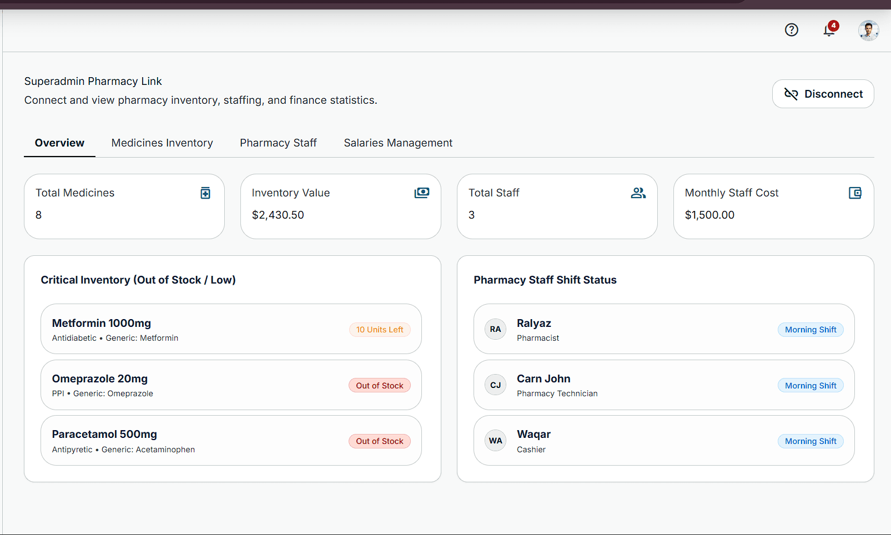This screenshot has width=891, height=535.
Task: Open the Metformin 1000mg item
Action: pos(231,329)
